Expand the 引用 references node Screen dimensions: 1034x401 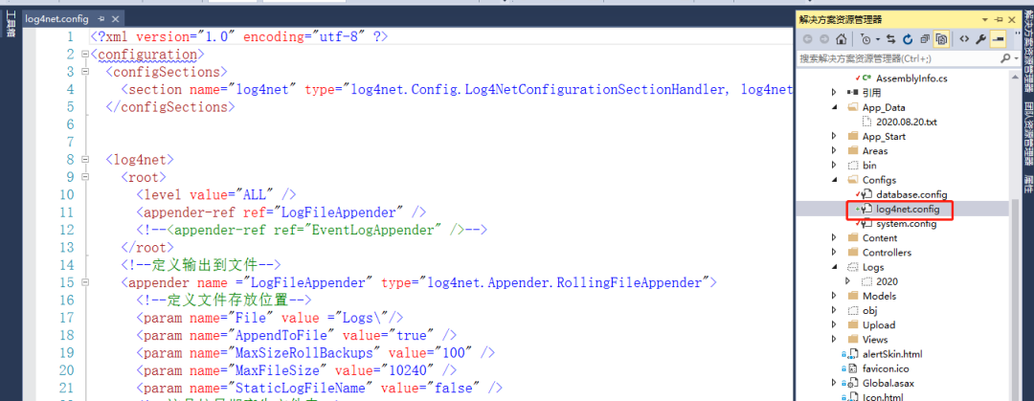tap(834, 93)
